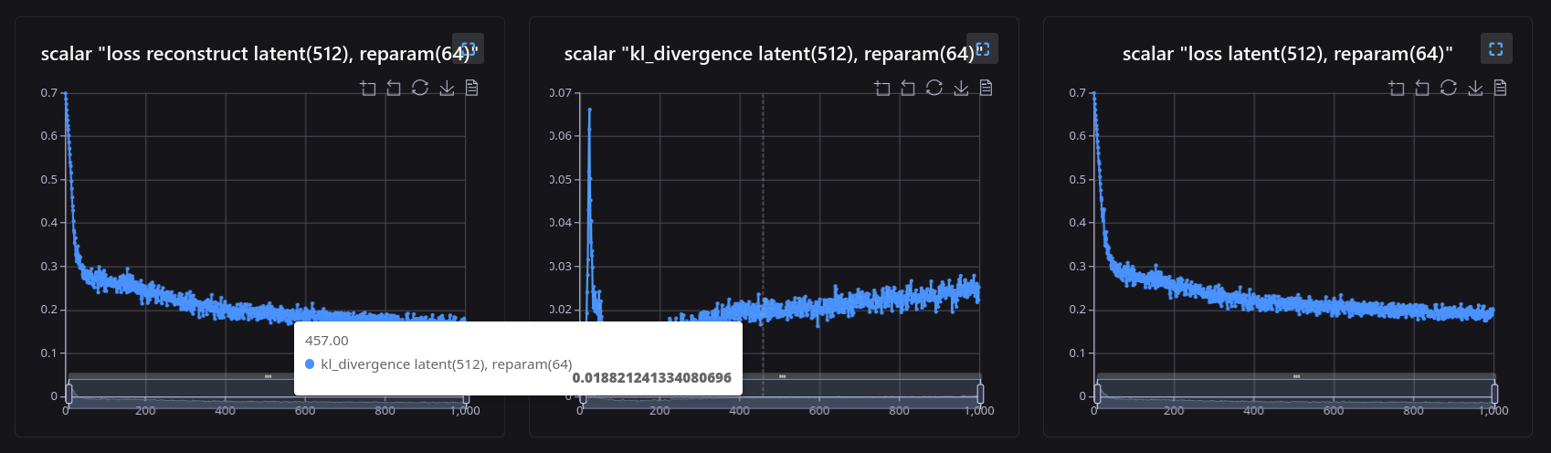
Task: Download the loss latent(512) chart image
Action: (1475, 88)
